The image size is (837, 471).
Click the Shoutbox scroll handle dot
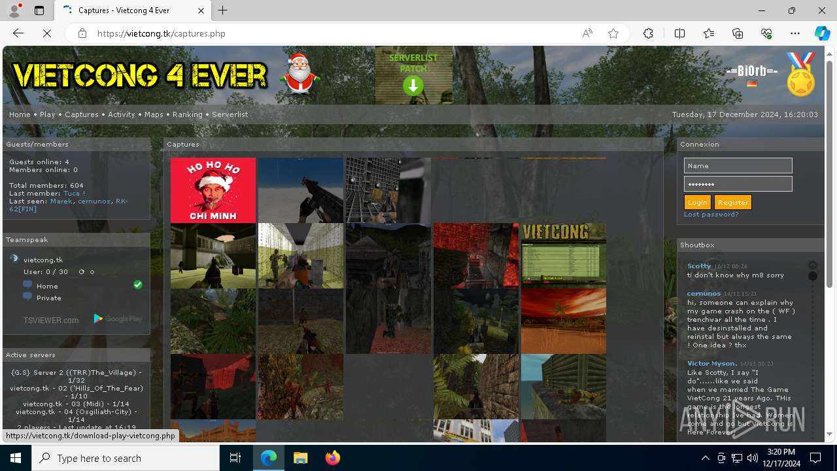[813, 276]
